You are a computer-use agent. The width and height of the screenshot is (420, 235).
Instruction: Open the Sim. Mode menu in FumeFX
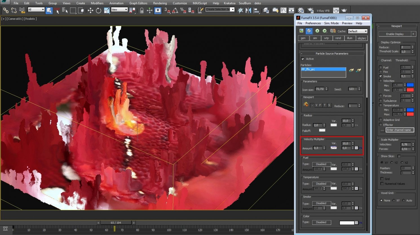[331, 23]
